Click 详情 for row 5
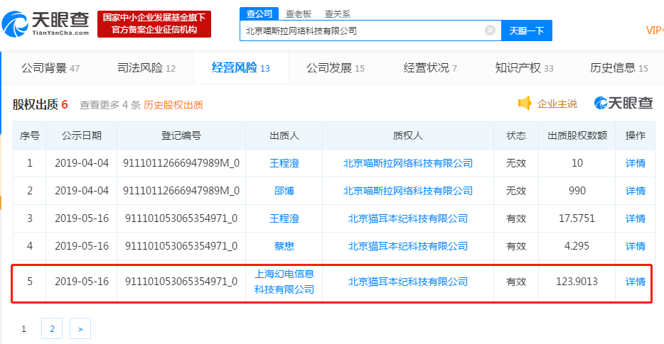The width and height of the screenshot is (664, 344). point(635,282)
